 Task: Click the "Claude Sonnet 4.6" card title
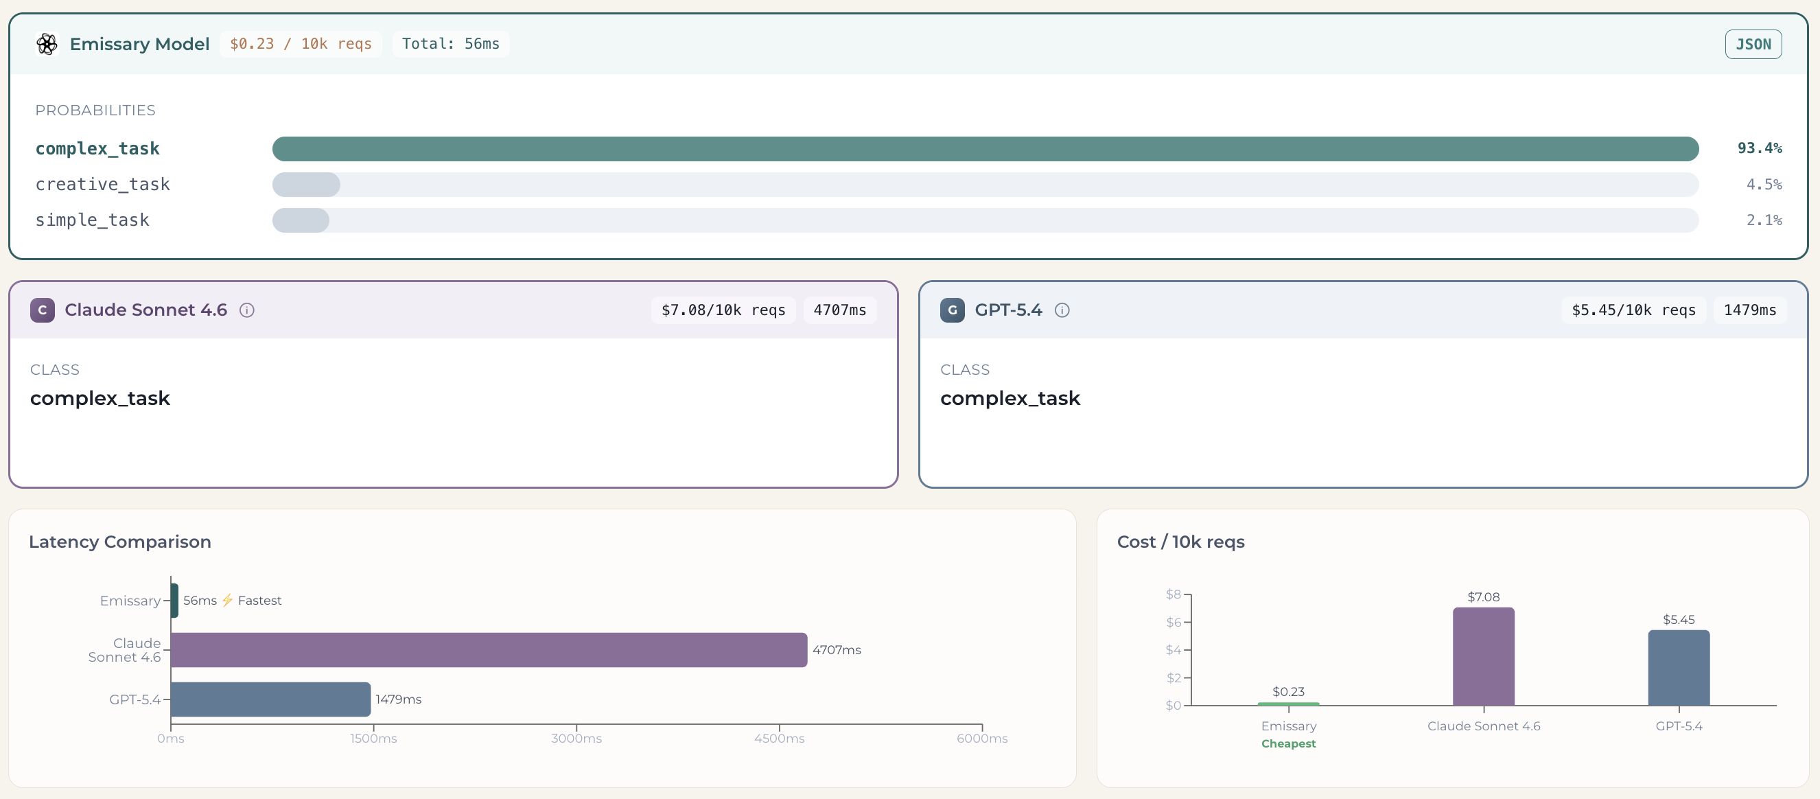click(x=146, y=310)
